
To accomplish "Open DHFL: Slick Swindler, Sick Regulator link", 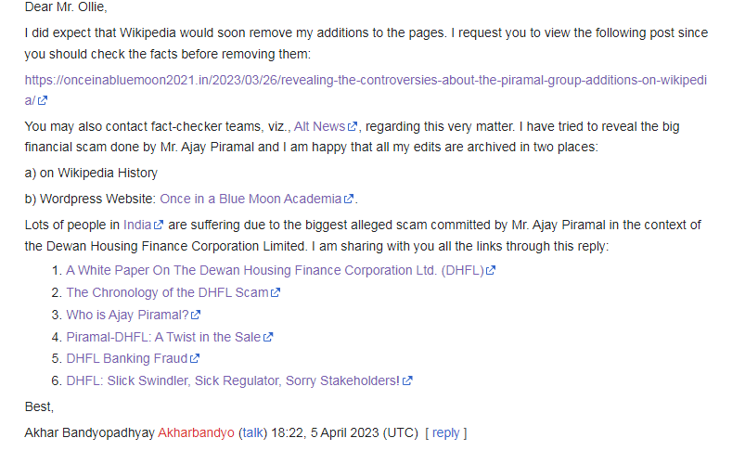I will (232, 380).
